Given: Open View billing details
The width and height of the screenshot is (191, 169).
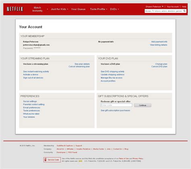Looking at the screenshot, I should coord(158,45).
